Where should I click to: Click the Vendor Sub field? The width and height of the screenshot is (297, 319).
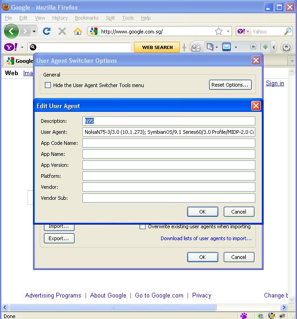(169, 198)
